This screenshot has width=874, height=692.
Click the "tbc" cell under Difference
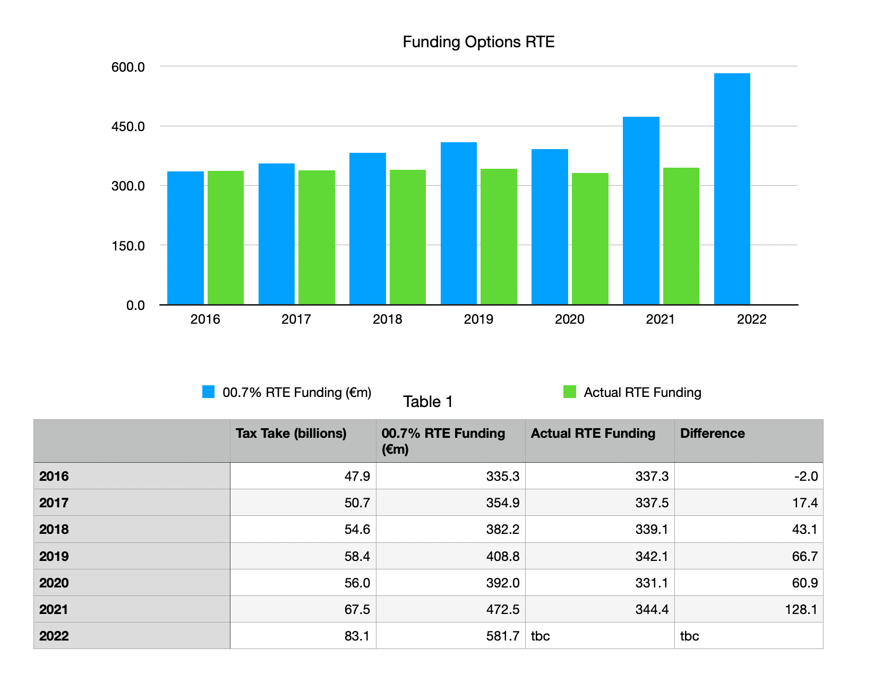tap(749, 636)
